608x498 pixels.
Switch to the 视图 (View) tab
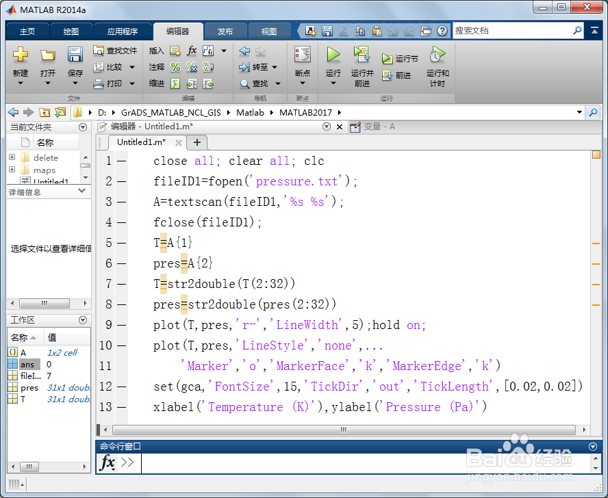click(268, 31)
